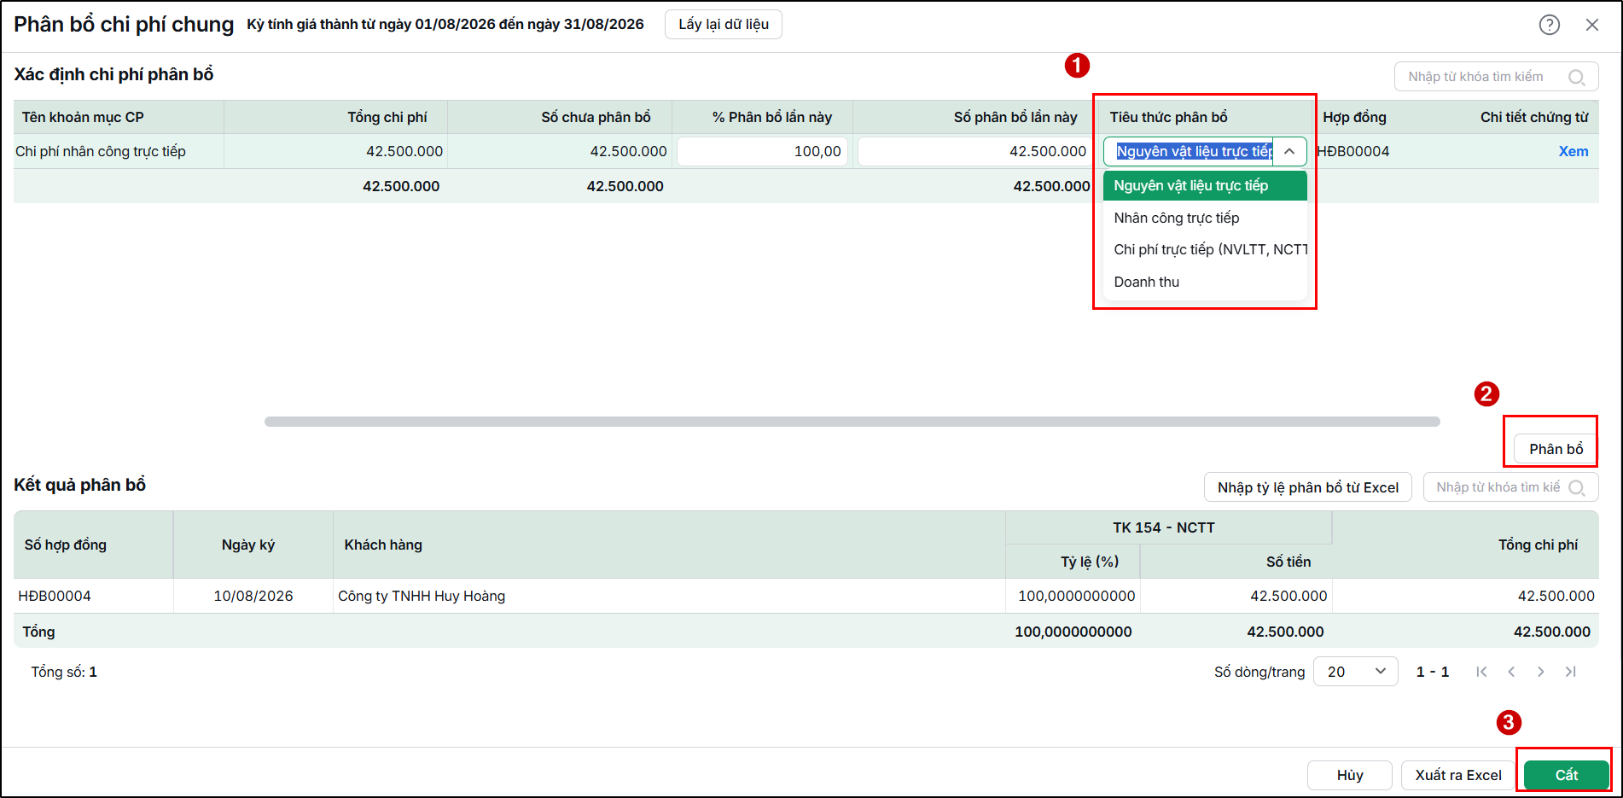Click the results search magnifier icon
This screenshot has width=1623, height=798.
(x=1576, y=487)
